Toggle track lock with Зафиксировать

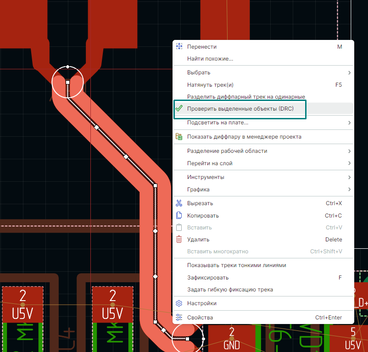[208, 278]
